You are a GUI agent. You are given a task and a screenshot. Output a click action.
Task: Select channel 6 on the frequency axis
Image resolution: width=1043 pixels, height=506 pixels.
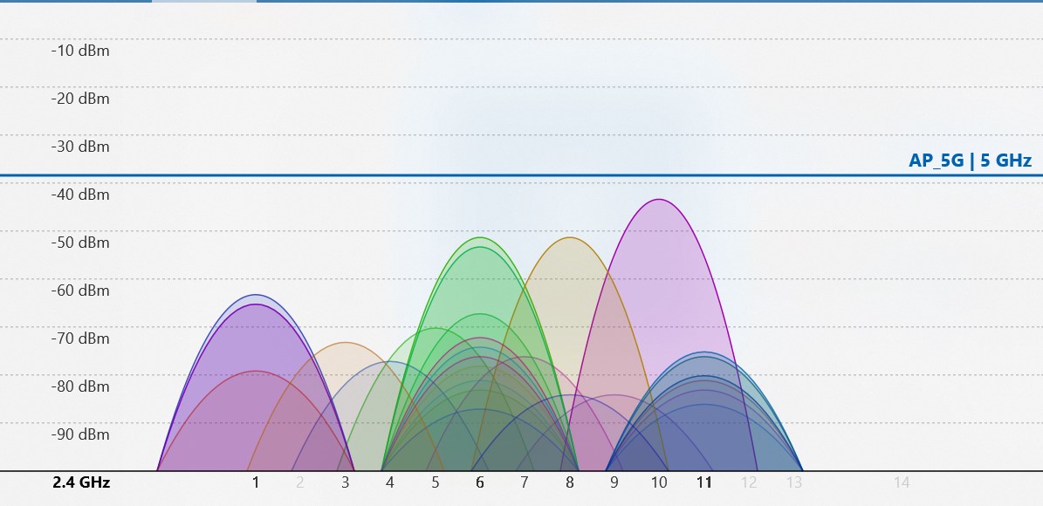pyautogui.click(x=479, y=482)
